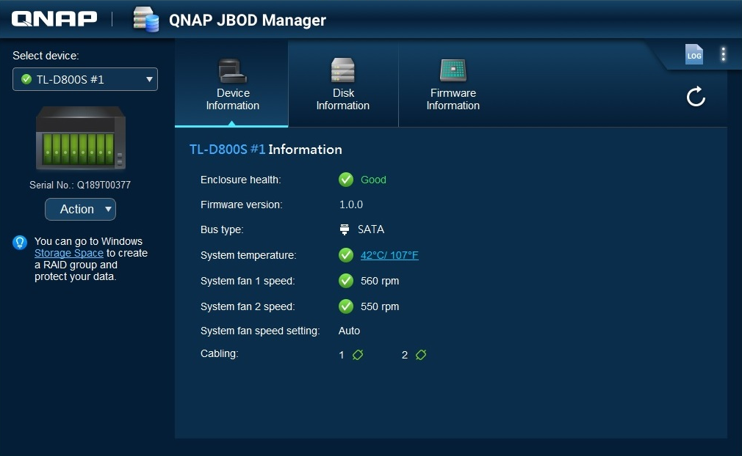Open the three-dot more options menu
742x456 pixels.
coord(723,54)
